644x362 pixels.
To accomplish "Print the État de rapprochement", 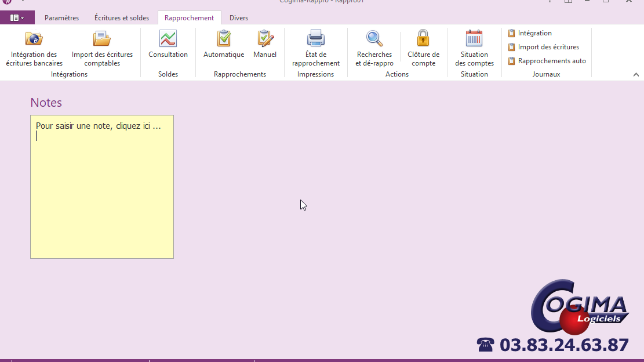I will (316, 39).
